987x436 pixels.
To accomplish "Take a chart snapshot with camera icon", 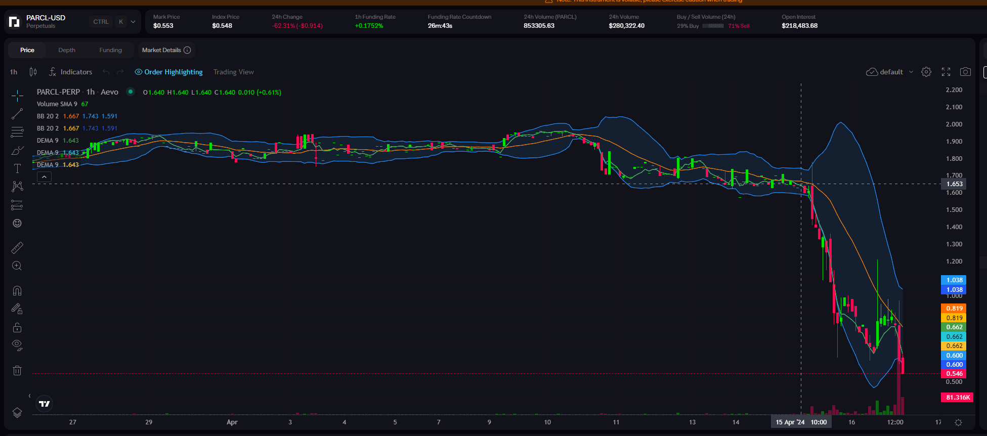I will (965, 72).
